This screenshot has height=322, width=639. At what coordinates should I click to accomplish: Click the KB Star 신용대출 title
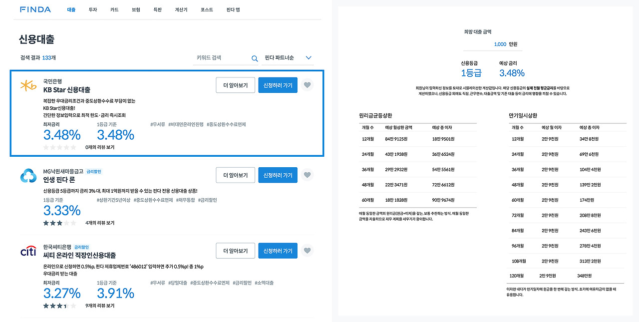click(x=67, y=90)
